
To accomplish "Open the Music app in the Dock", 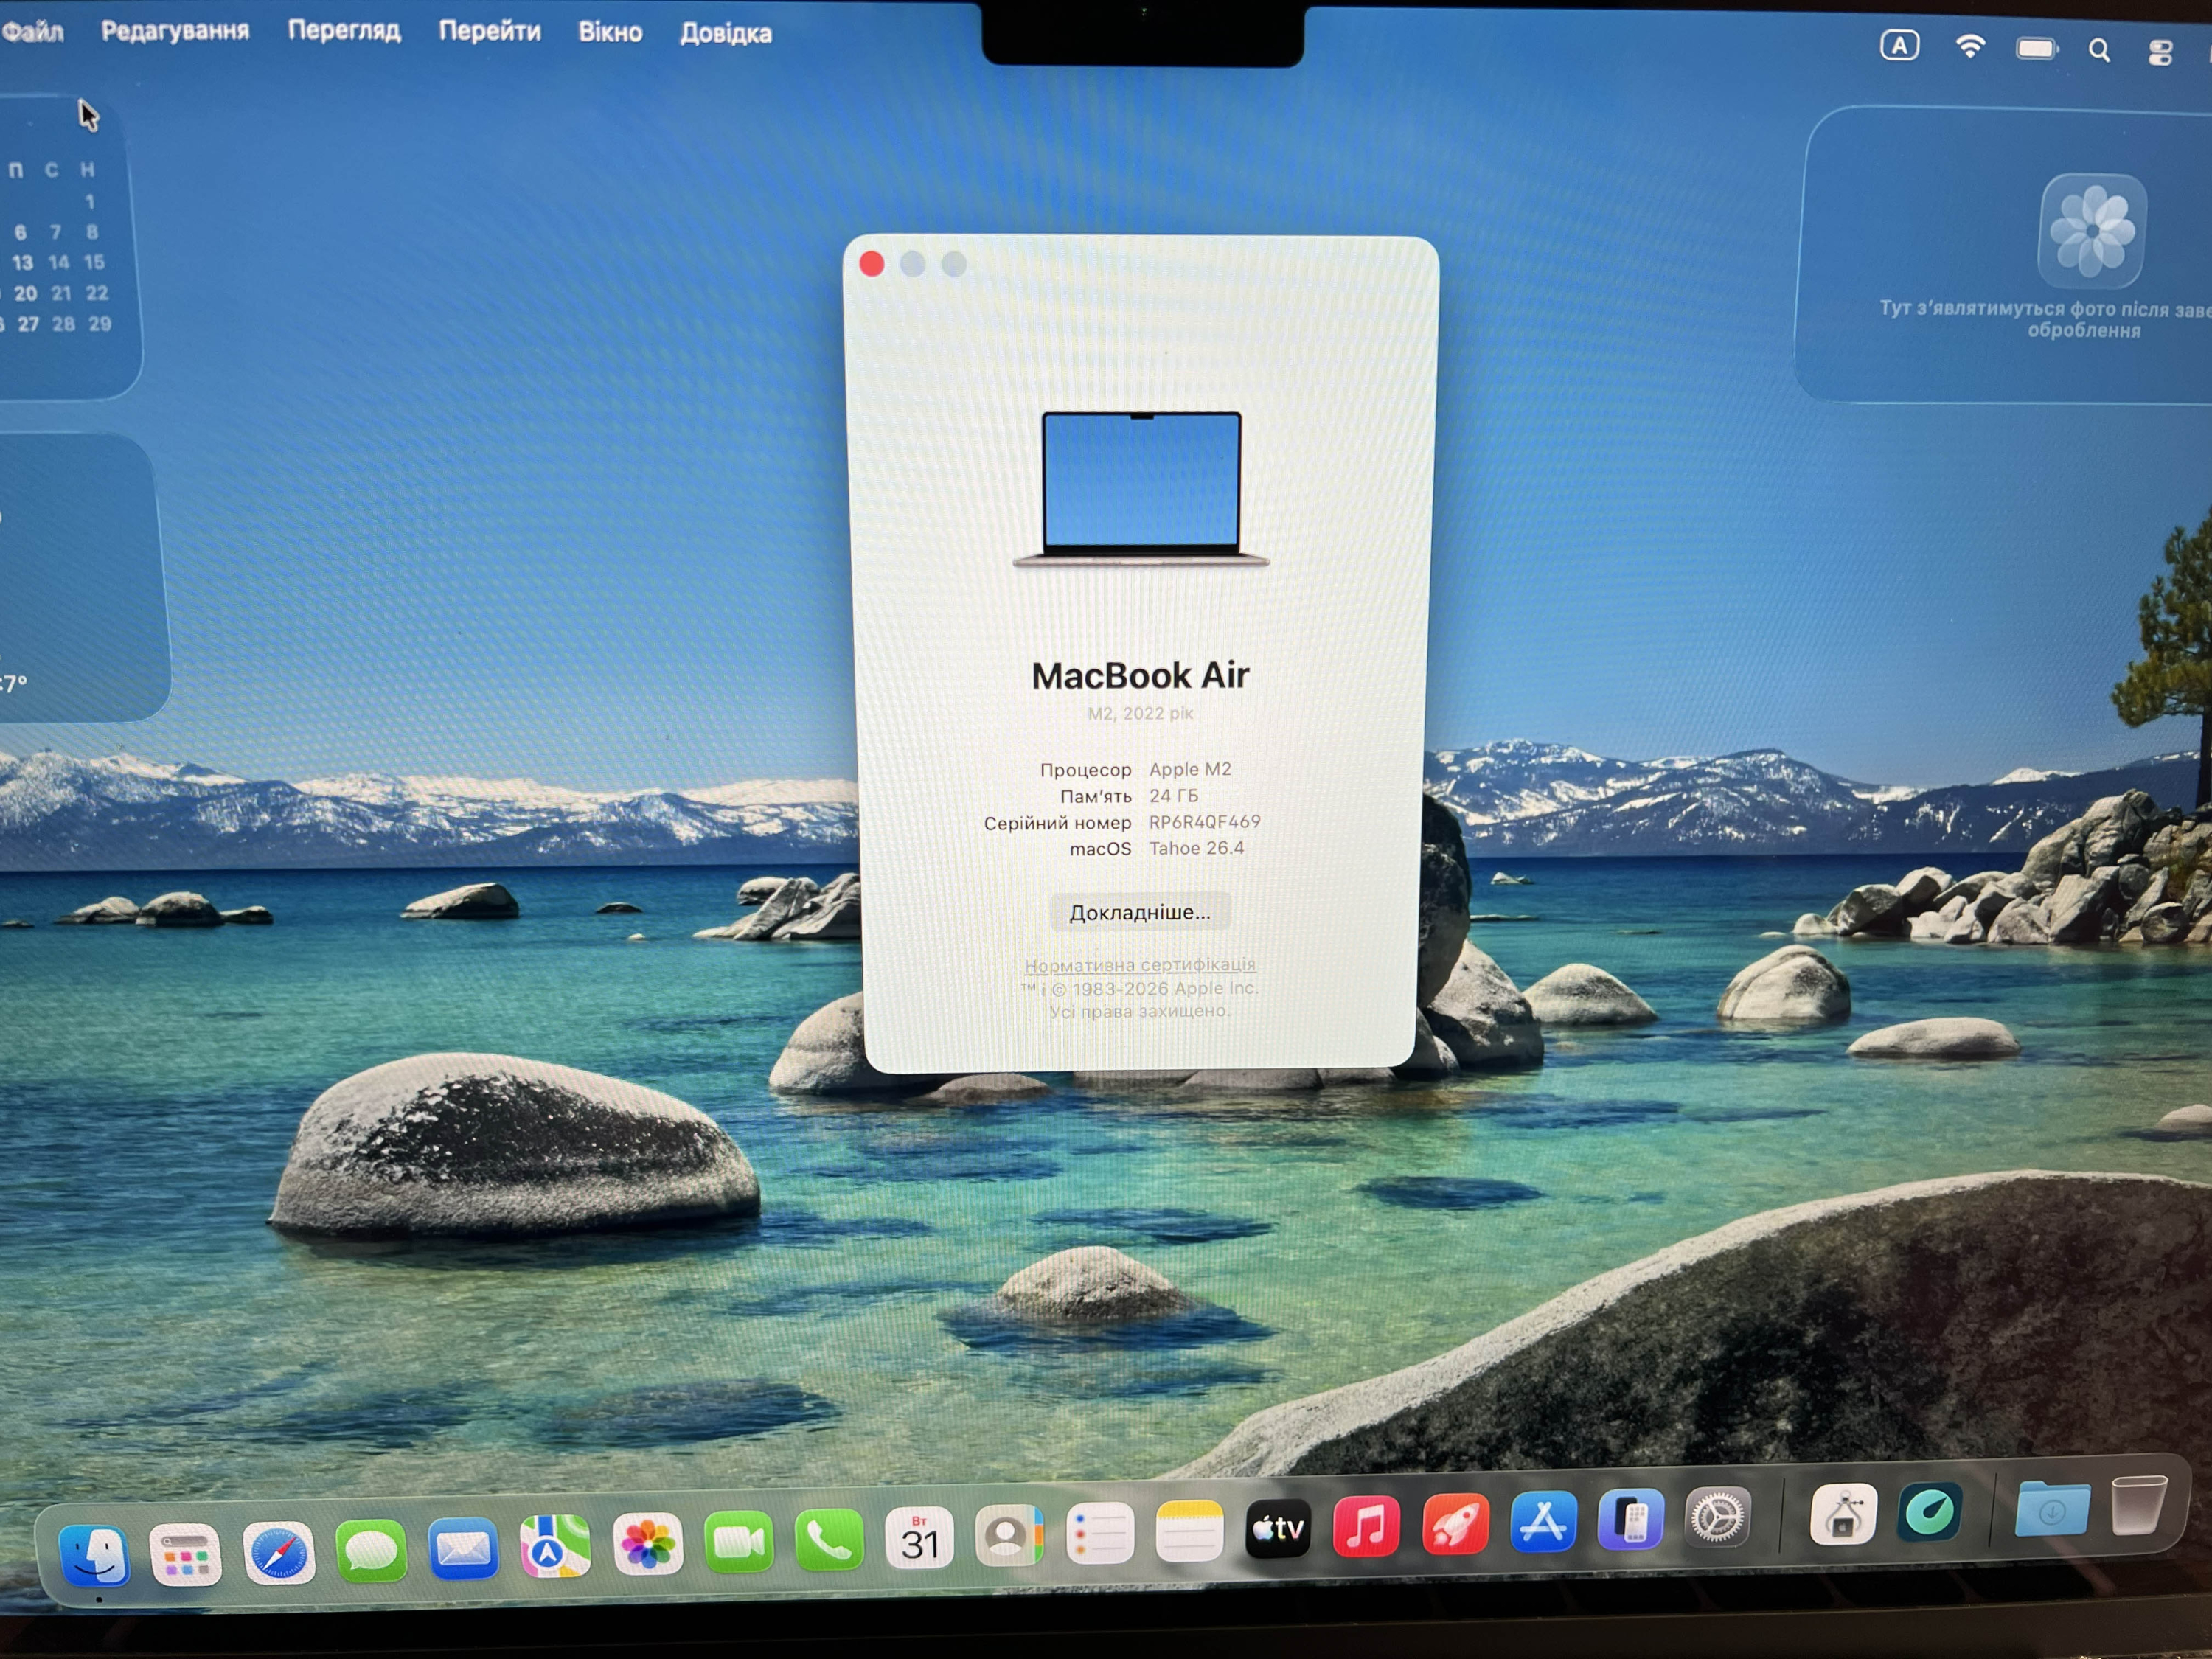I will 1366,1527.
